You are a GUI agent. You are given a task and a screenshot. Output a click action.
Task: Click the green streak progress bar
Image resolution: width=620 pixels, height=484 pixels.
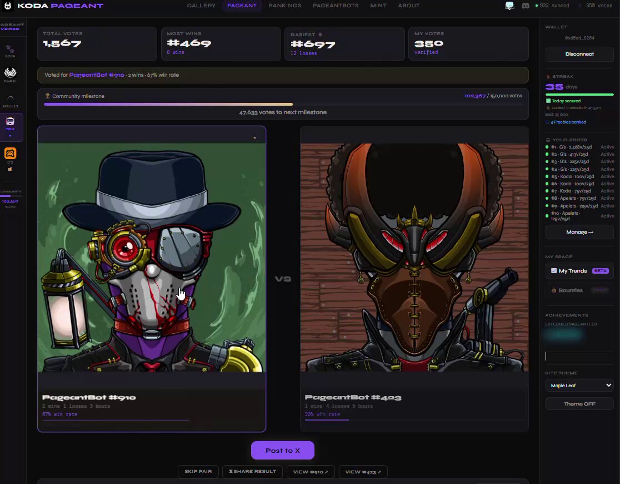coord(579,95)
